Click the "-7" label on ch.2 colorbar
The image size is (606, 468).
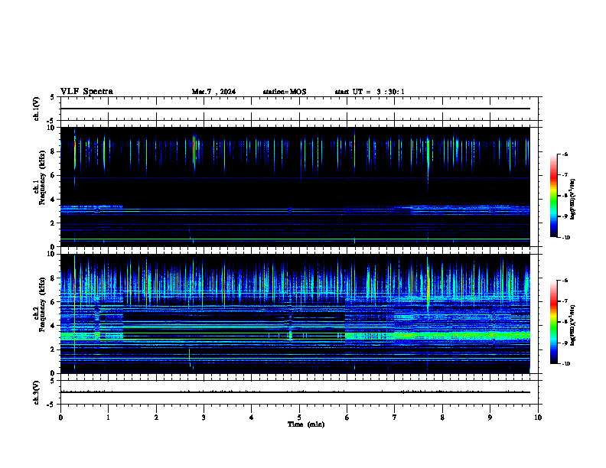pos(565,301)
